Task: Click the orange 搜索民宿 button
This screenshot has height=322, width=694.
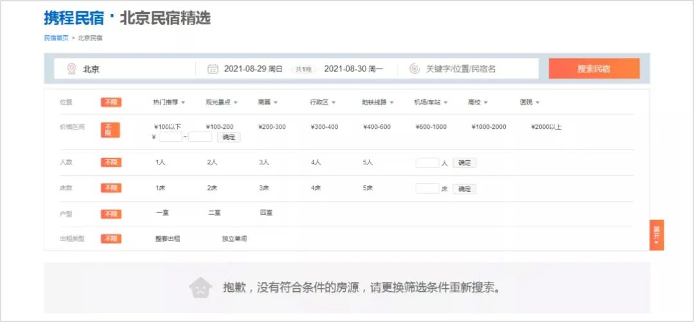Action: 594,69
